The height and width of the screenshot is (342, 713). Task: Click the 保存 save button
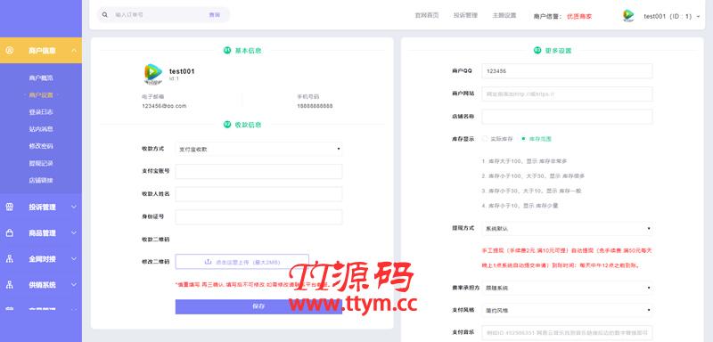click(258, 306)
